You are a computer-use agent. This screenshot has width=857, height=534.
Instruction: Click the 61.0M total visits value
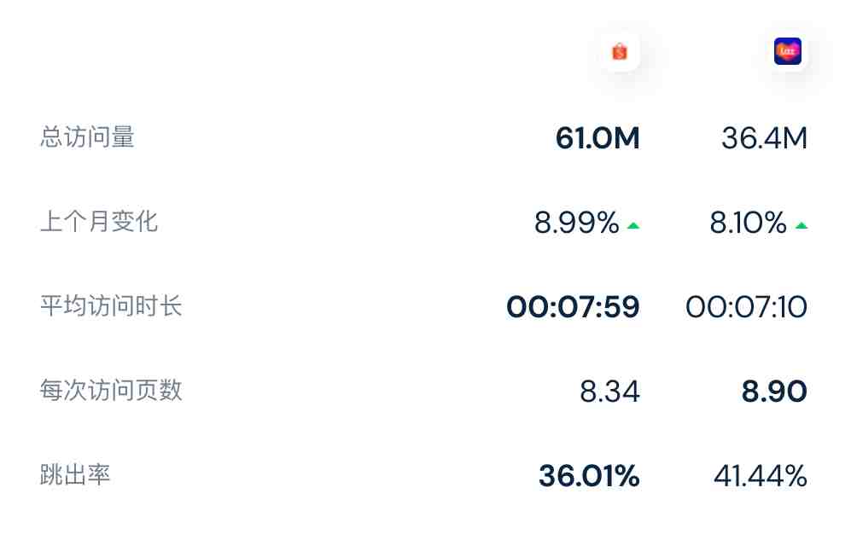598,137
